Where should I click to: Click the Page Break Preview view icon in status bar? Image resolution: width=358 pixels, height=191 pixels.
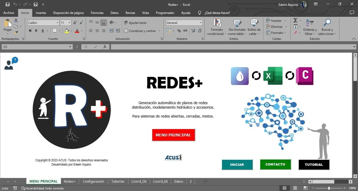[x=306, y=188]
